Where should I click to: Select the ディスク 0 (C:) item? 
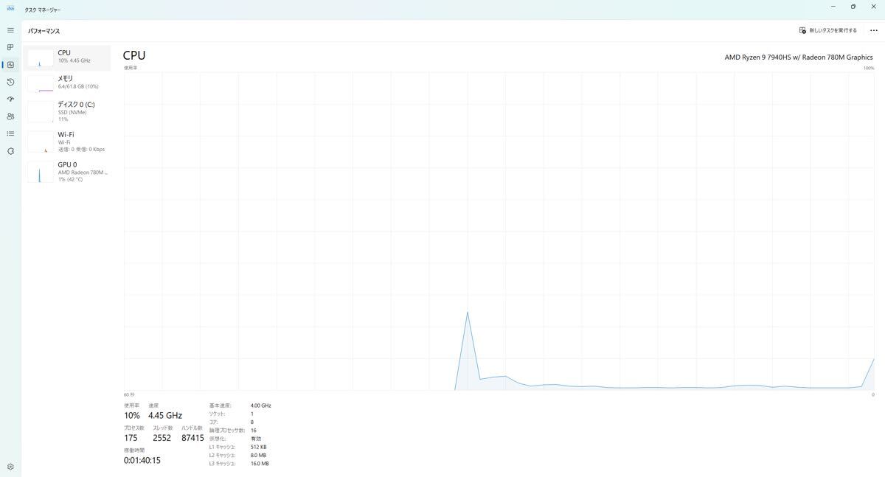(x=67, y=111)
